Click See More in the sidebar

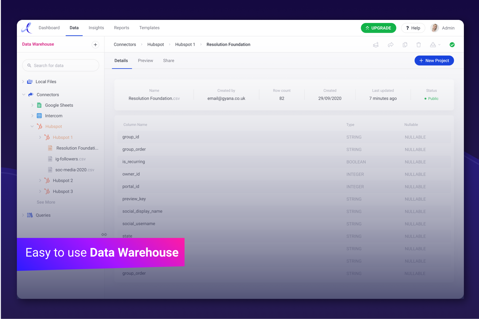pyautogui.click(x=46, y=202)
